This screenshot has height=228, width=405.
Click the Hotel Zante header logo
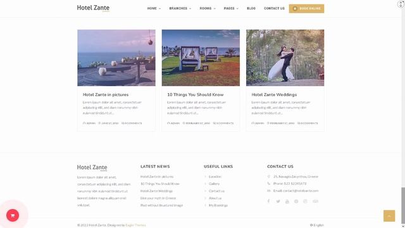(93, 8)
